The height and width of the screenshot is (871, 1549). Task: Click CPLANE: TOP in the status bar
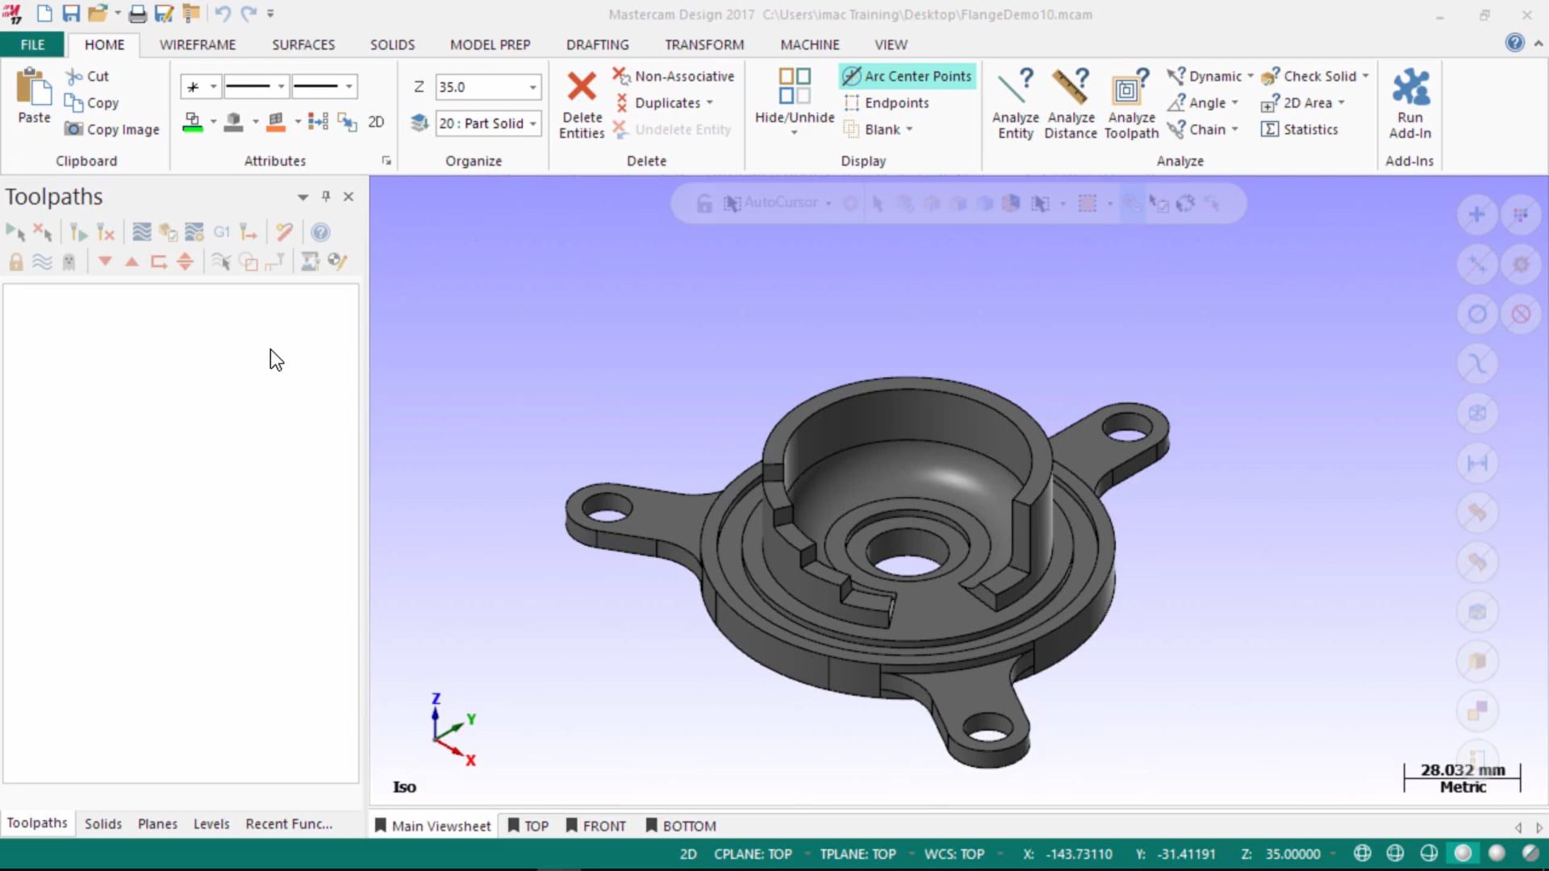coord(753,854)
